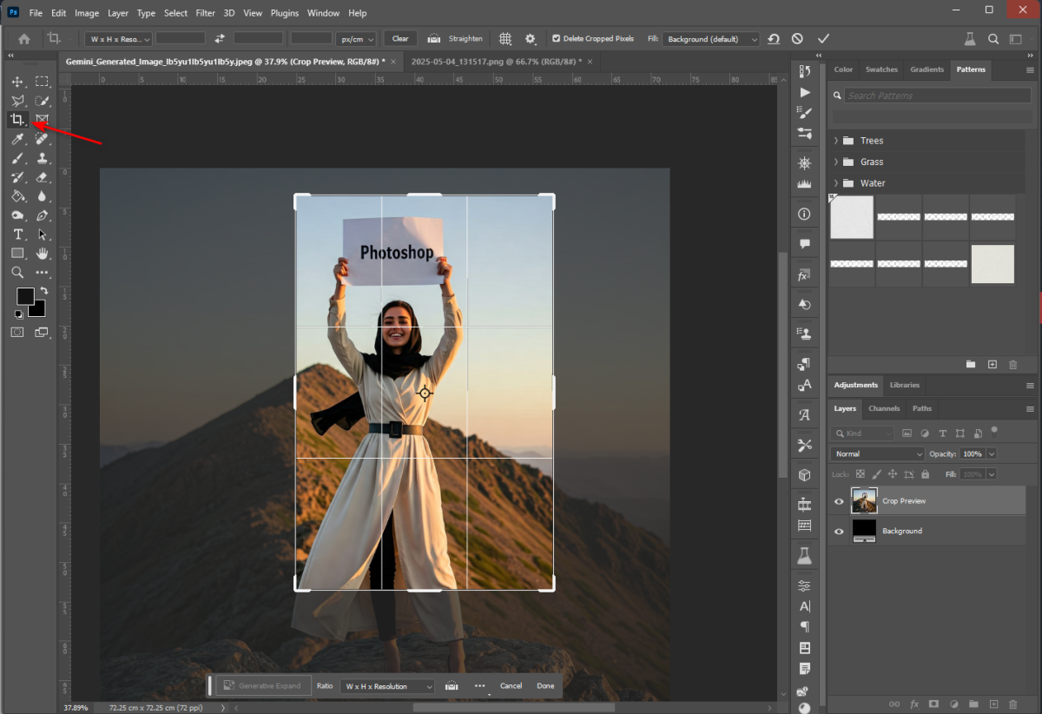This screenshot has width=1042, height=714.
Task: Select the Rectangle shape tool
Action: pyautogui.click(x=17, y=254)
